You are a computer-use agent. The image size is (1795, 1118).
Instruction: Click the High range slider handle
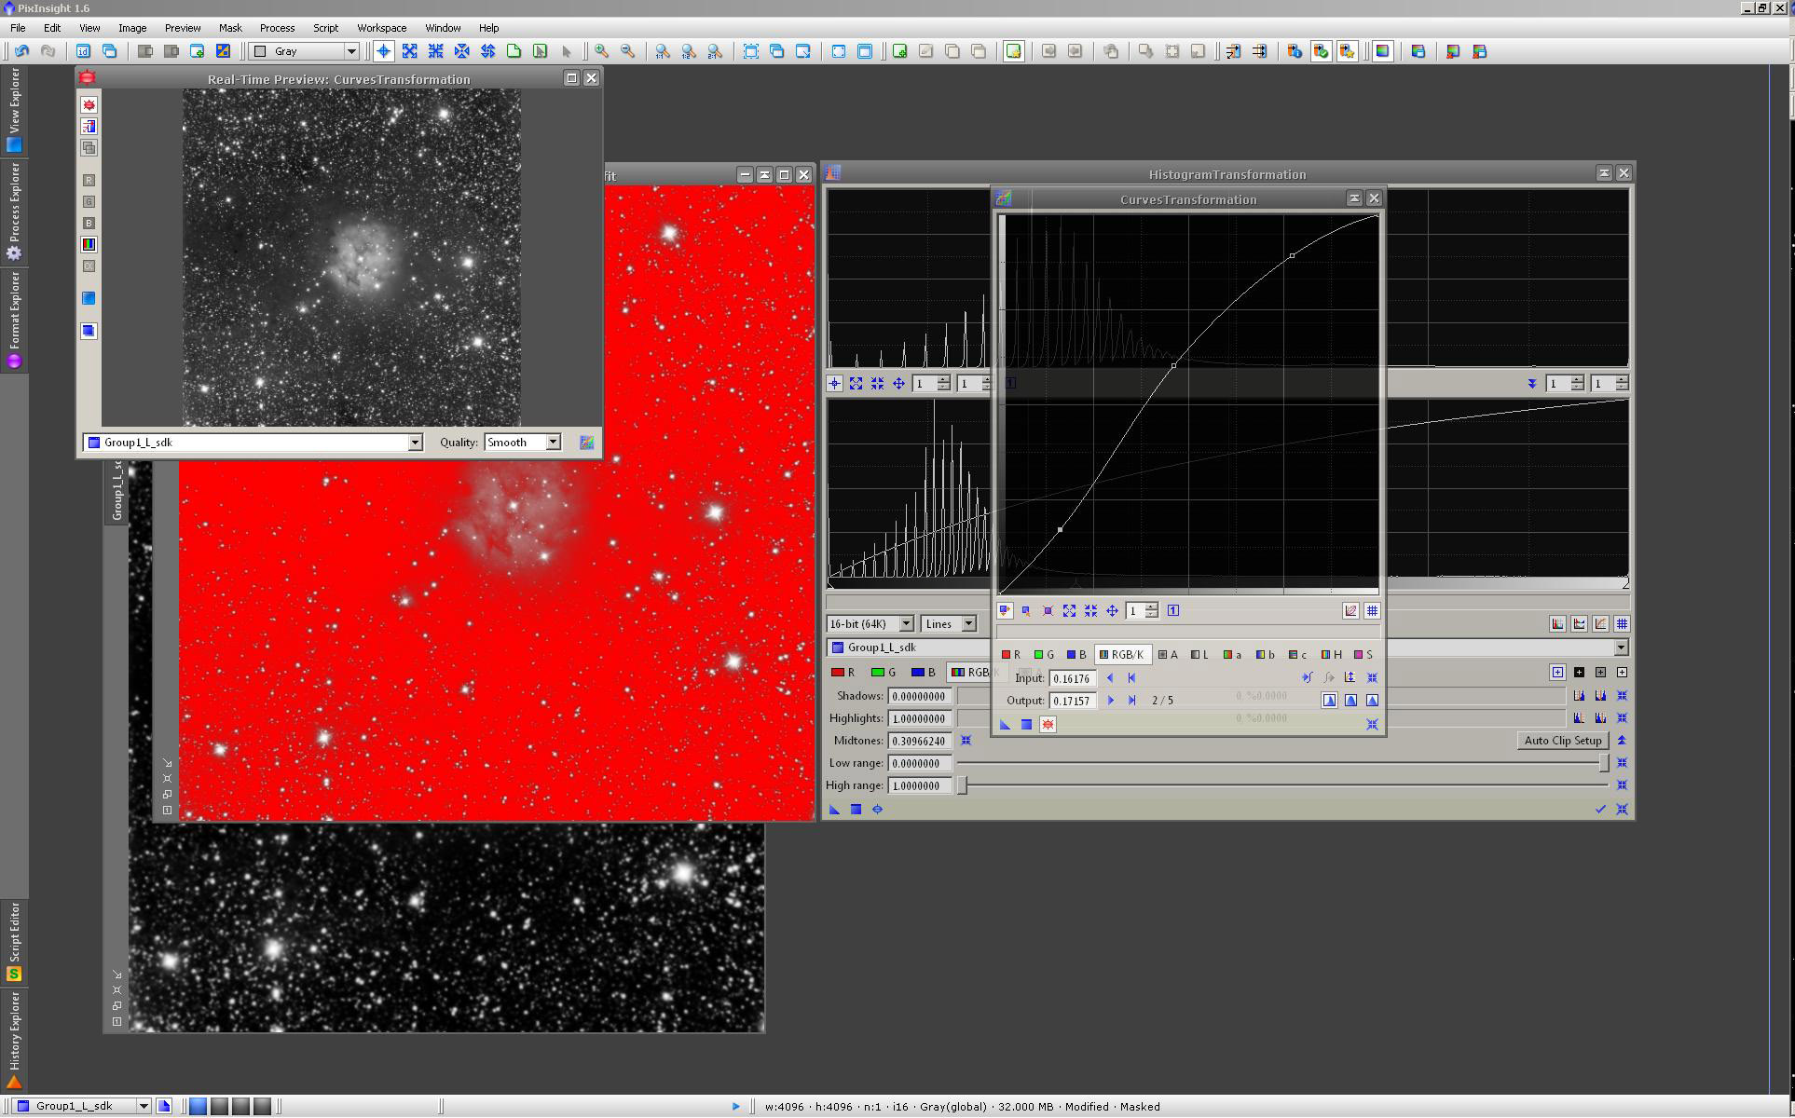(963, 785)
